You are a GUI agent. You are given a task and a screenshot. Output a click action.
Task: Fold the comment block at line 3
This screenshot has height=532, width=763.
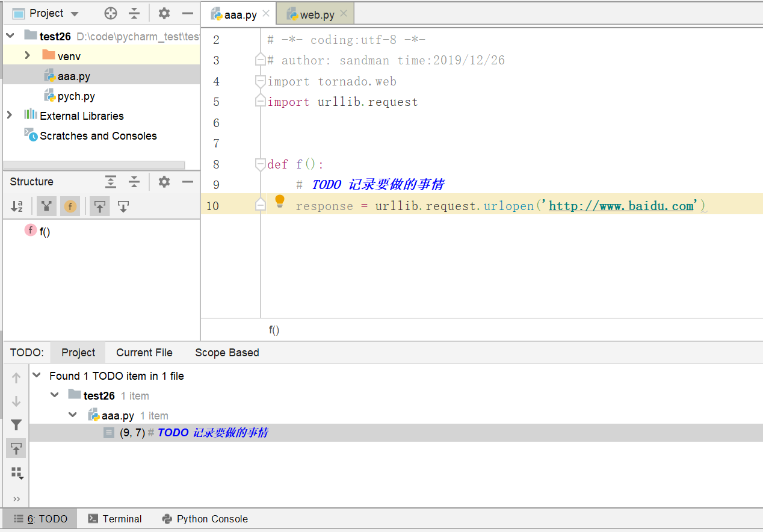click(x=260, y=60)
